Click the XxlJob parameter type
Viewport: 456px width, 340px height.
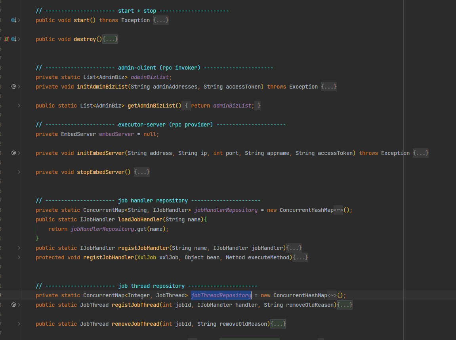pos(147,257)
